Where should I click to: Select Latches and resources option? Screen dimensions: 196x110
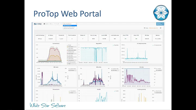[x=70, y=28]
